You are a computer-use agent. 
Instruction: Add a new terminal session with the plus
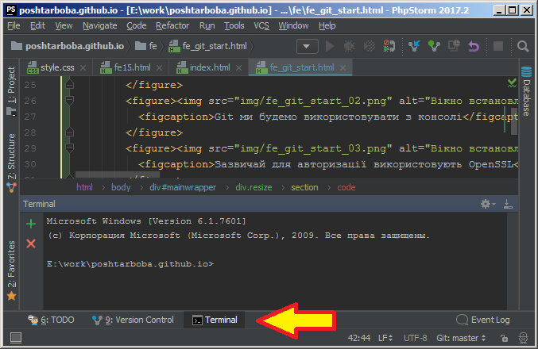(31, 224)
